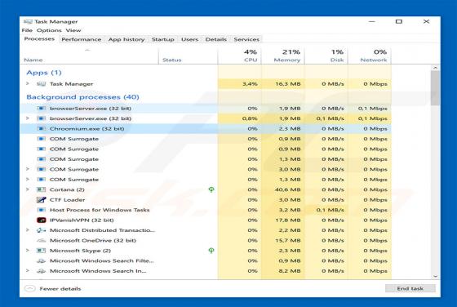Viewport: 457px width, 307px height.
Task: Sort by the Name column header
Action: 89,56
